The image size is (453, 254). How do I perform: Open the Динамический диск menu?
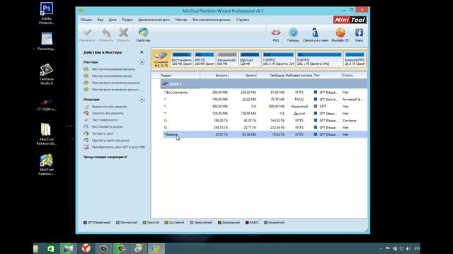point(154,20)
